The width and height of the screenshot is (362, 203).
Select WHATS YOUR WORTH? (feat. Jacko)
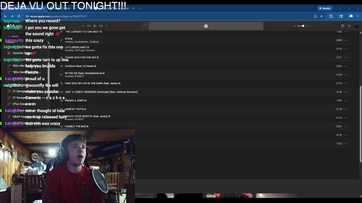[x=86, y=116]
